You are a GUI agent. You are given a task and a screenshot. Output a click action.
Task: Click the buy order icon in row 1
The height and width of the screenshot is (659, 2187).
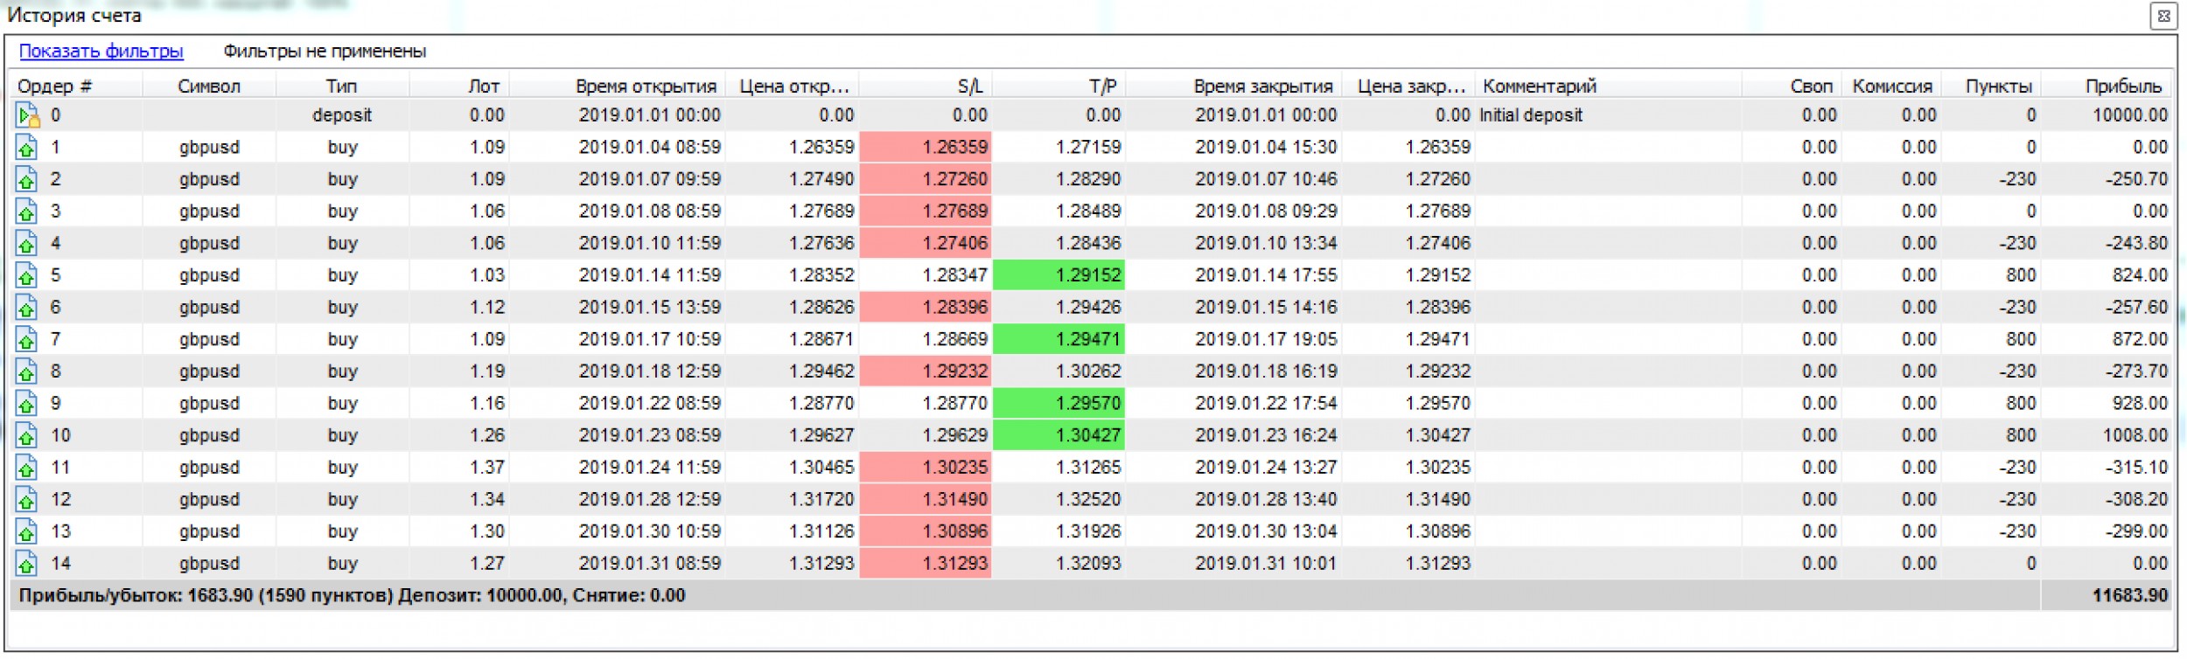tap(27, 148)
